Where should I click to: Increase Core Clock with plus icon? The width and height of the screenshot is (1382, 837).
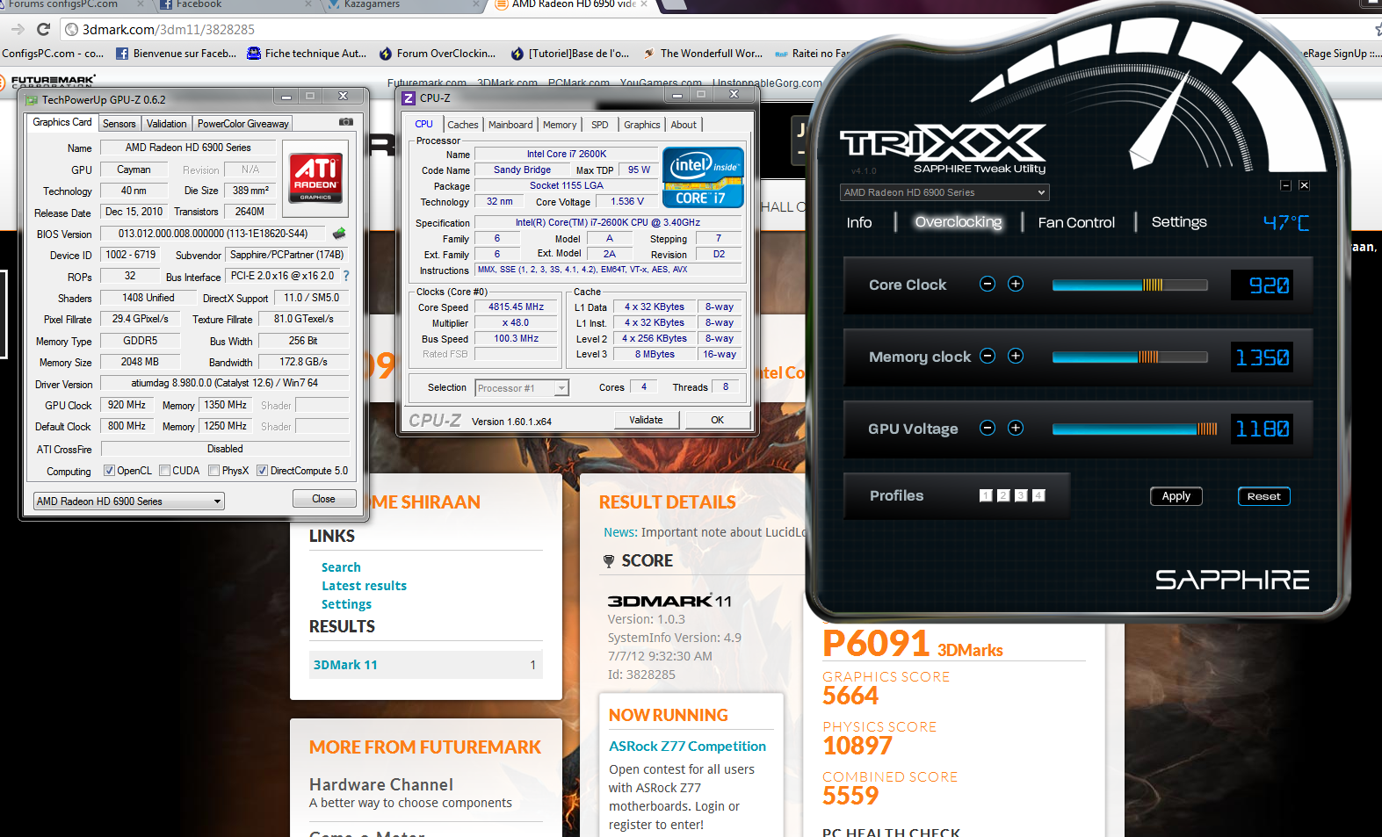(x=1016, y=284)
